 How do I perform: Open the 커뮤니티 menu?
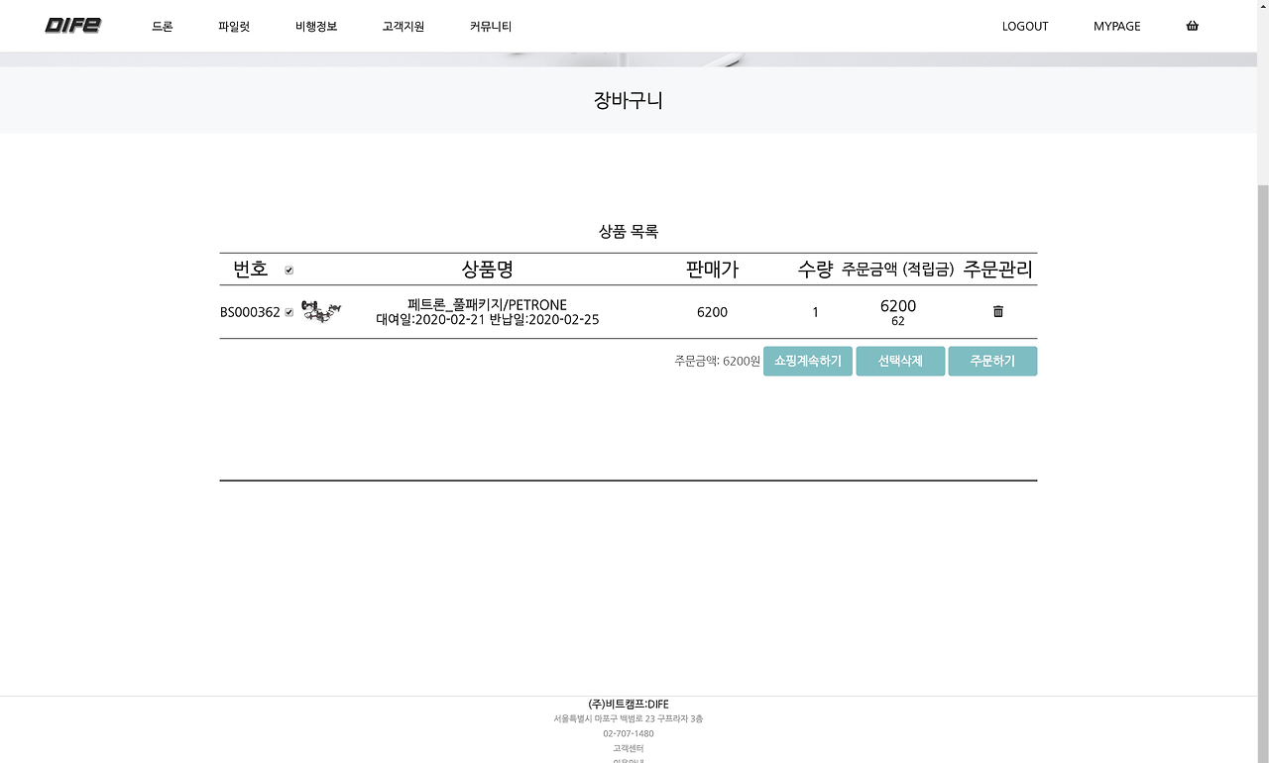(491, 27)
